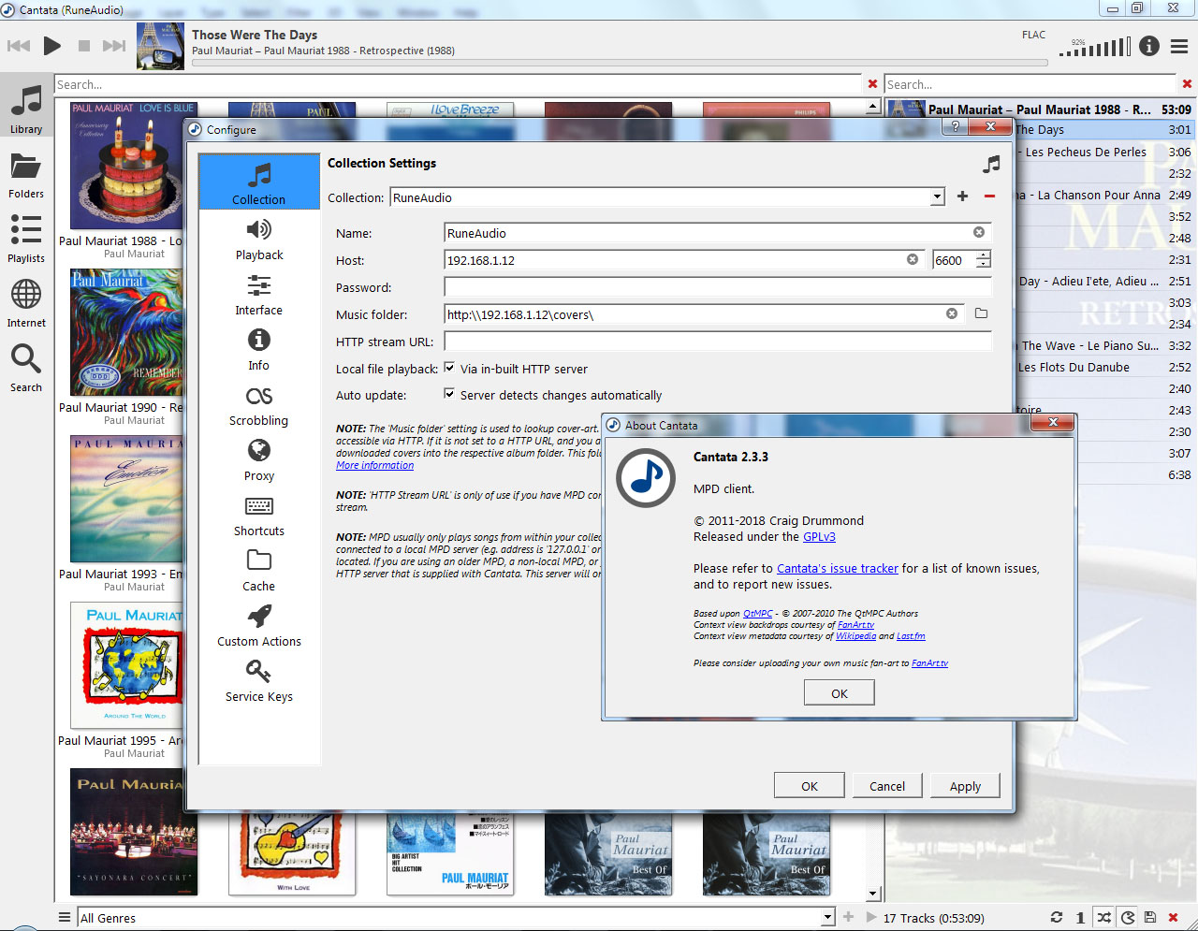Viewport: 1198px width, 931px height.
Task: Open the Playlists view in sidebar
Action: pos(26,240)
